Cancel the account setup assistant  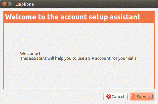pos(115,96)
